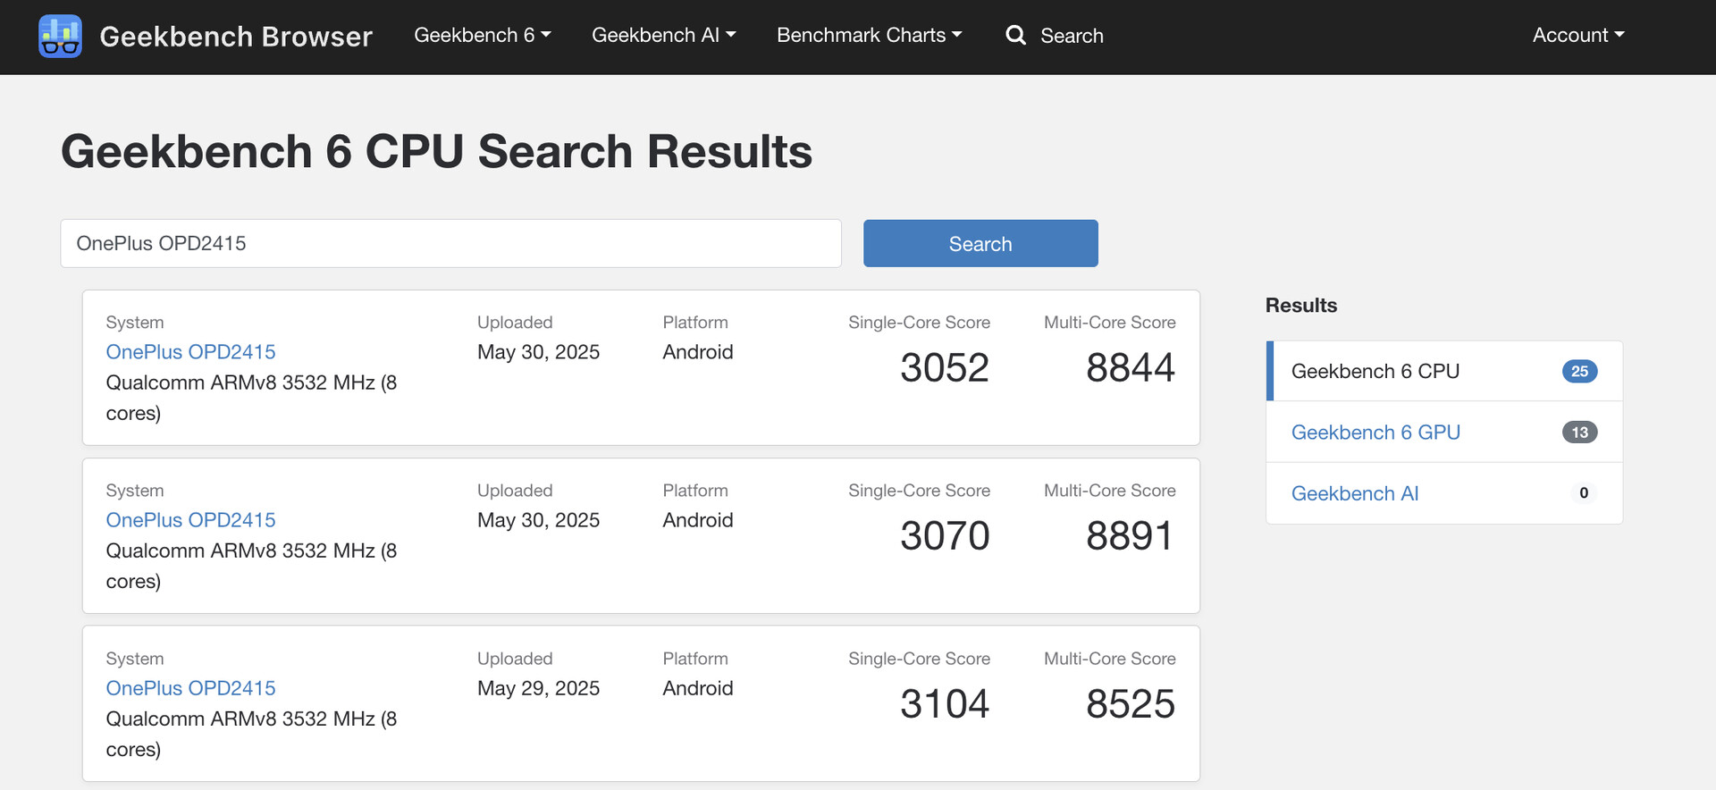Image resolution: width=1716 pixels, height=790 pixels.
Task: Select the Geekbench 6 CPU results tab
Action: tap(1375, 371)
